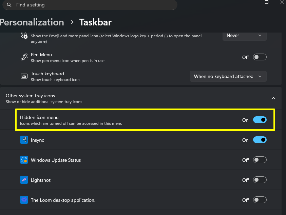The image size is (286, 215).
Task: Enable Windows Update Status toggle
Action: coord(260,160)
